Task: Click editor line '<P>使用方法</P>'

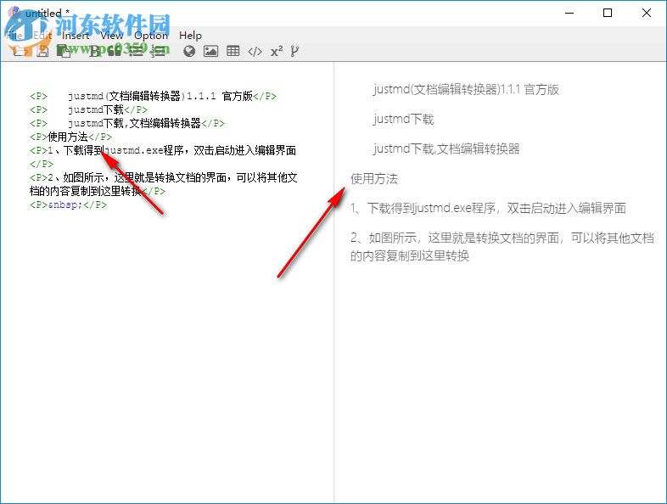Action: (70, 137)
